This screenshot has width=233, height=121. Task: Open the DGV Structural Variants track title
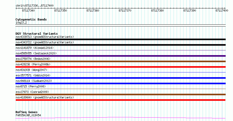click(37, 34)
